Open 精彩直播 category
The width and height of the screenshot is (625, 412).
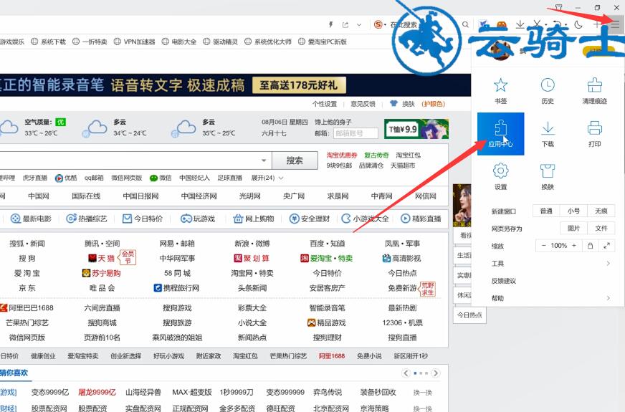(x=421, y=219)
